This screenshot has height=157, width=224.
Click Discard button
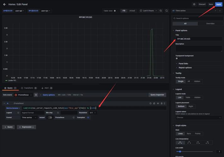[x=202, y=4]
